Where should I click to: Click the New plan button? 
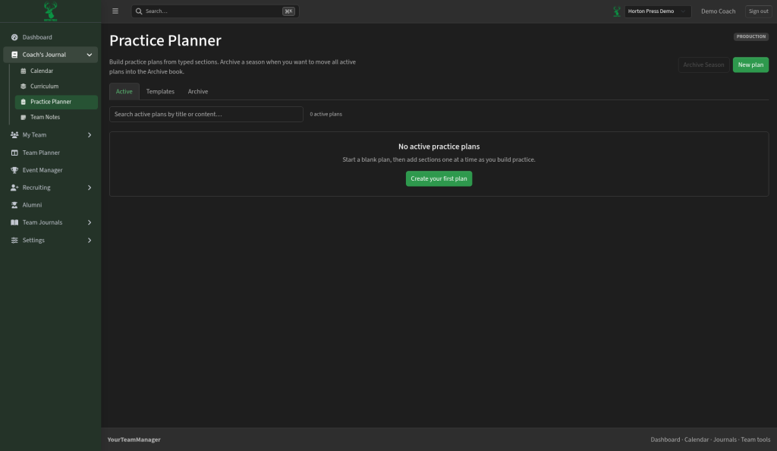coord(750,65)
